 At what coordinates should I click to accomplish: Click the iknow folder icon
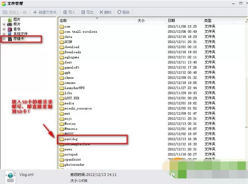(x=62, y=78)
